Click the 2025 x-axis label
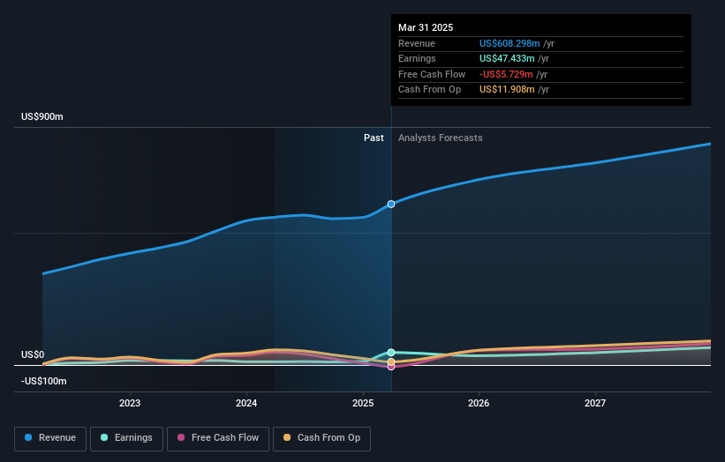 click(x=363, y=403)
